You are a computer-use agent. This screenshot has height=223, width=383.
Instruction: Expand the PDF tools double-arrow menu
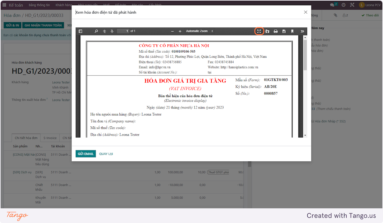(x=302, y=31)
